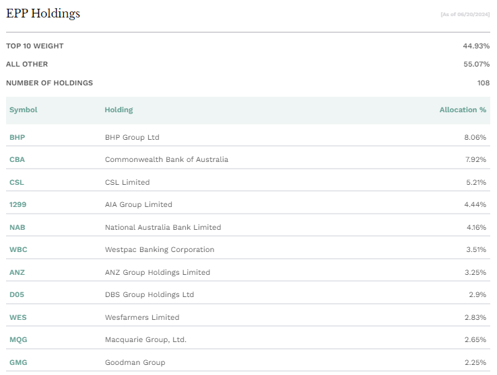Image resolution: width=497 pixels, height=375 pixels.
Task: Click the As of 06/20/2024 date note
Action: (465, 14)
